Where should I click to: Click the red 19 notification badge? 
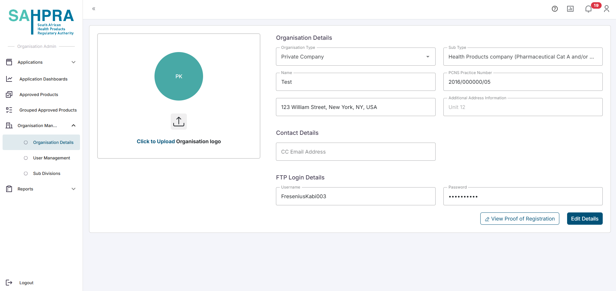pyautogui.click(x=596, y=5)
